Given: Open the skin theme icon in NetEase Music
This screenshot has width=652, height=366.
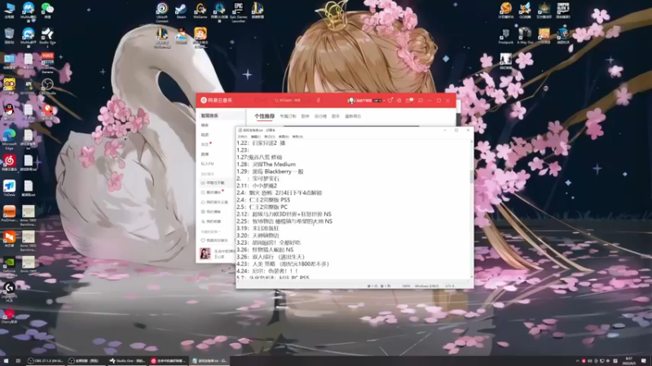Looking at the screenshot, I should pyautogui.click(x=390, y=100).
